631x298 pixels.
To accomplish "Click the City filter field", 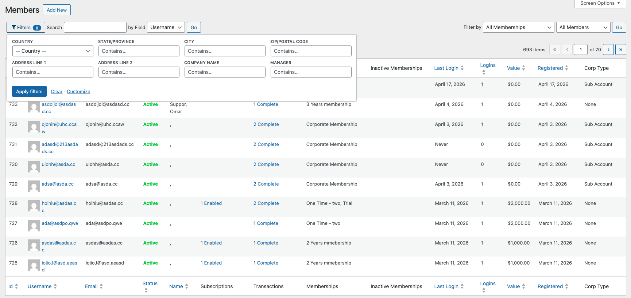I will coord(225,51).
